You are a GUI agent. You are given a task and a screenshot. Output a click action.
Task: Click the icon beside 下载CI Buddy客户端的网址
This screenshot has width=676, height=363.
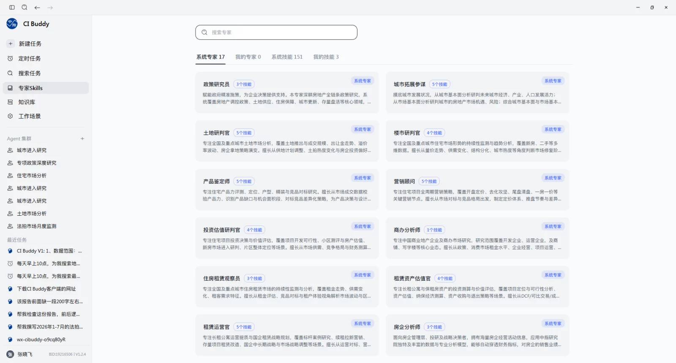point(10,289)
